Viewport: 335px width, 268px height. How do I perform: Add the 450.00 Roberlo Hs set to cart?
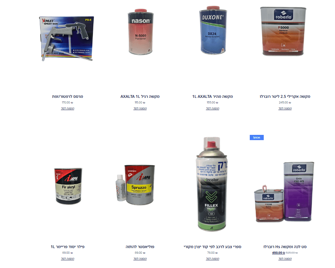[x=285, y=259]
